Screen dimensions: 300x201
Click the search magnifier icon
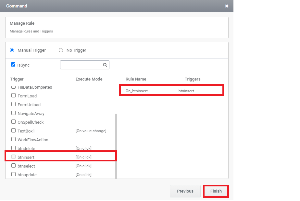105,65
